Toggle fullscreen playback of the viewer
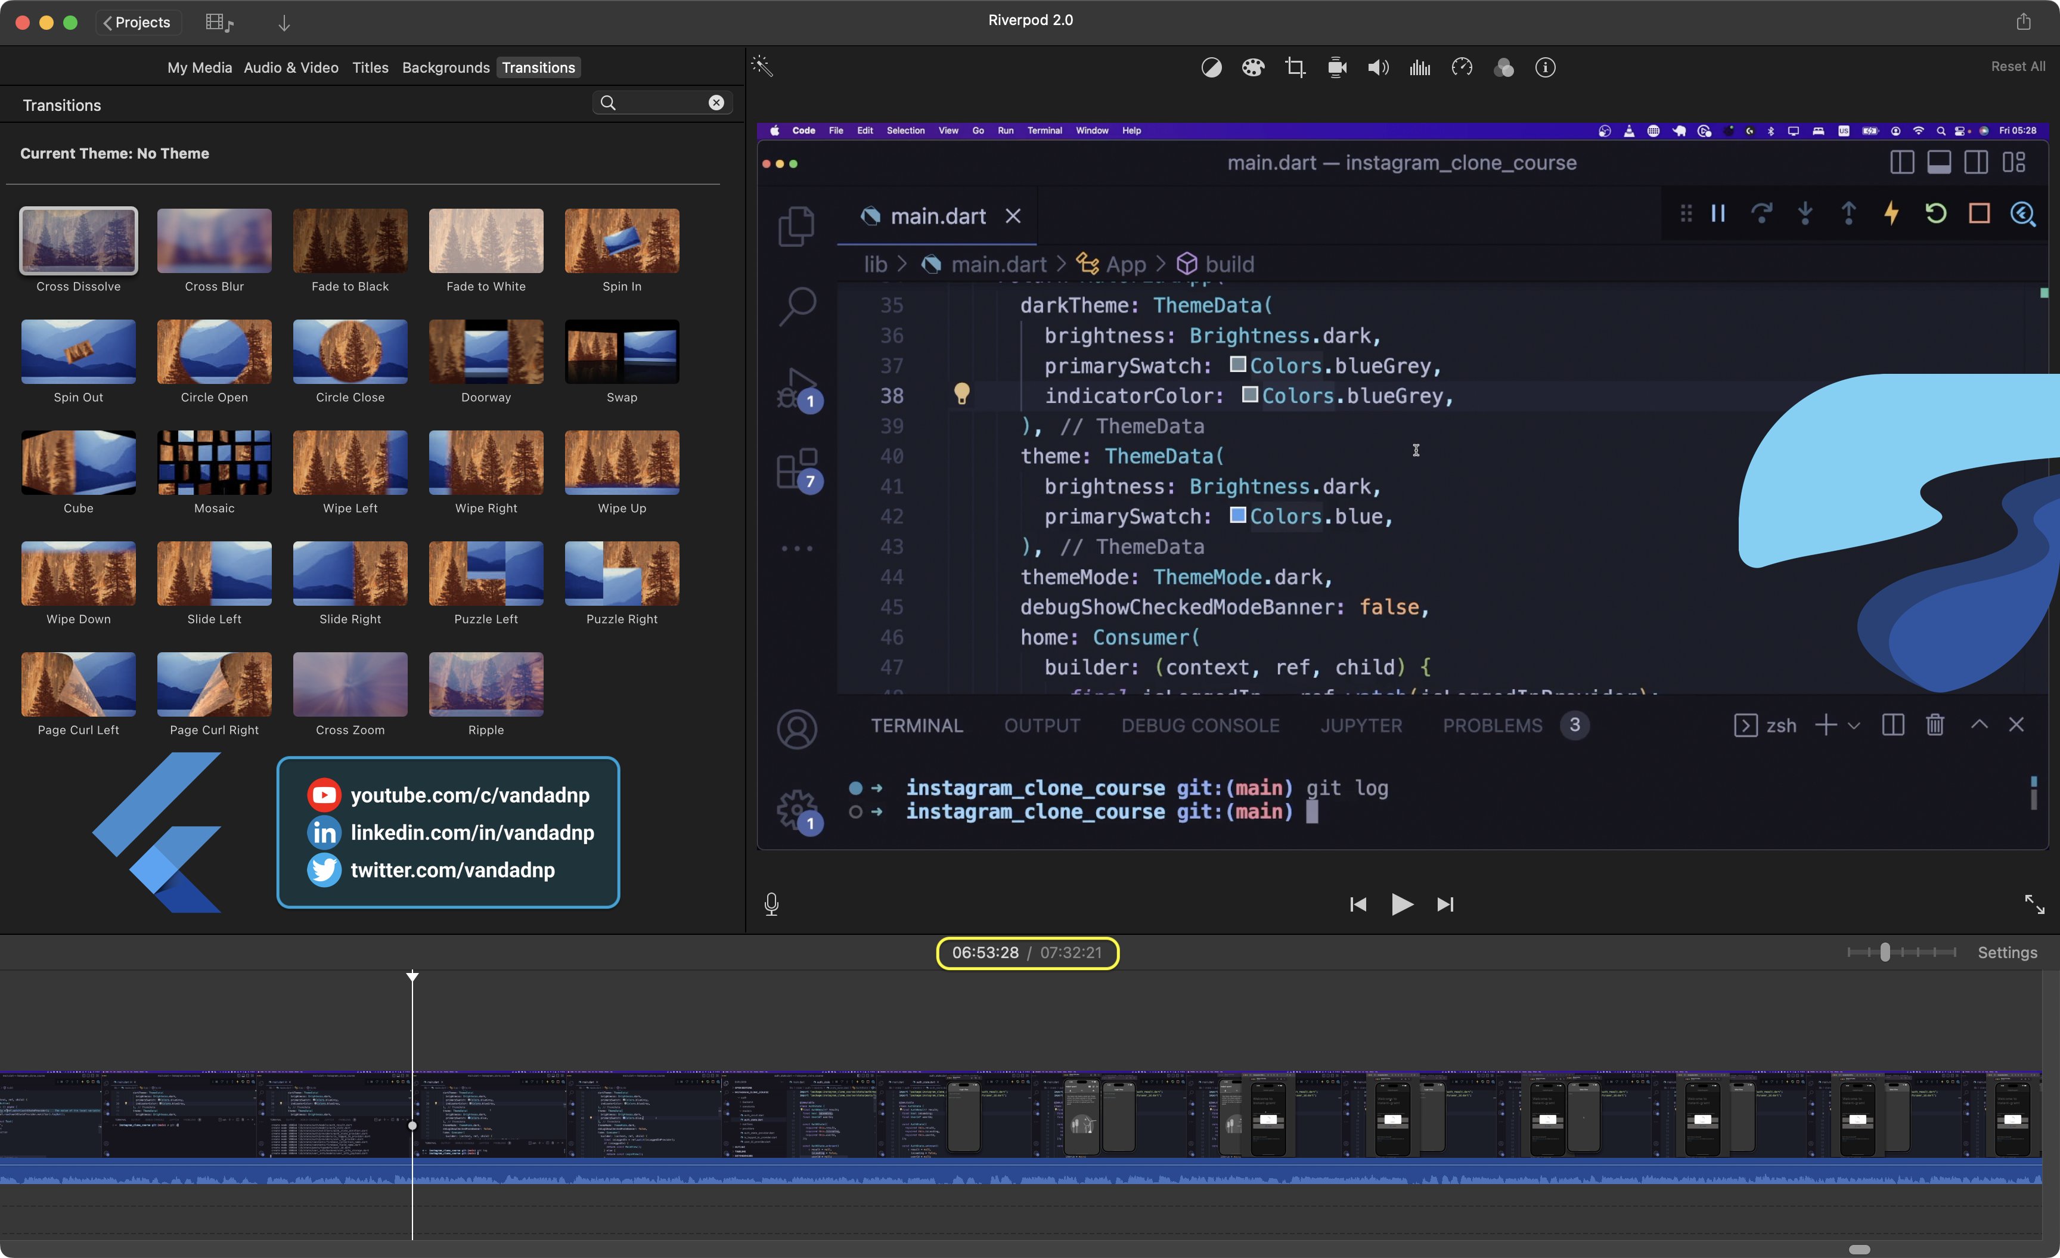 pyautogui.click(x=2033, y=904)
